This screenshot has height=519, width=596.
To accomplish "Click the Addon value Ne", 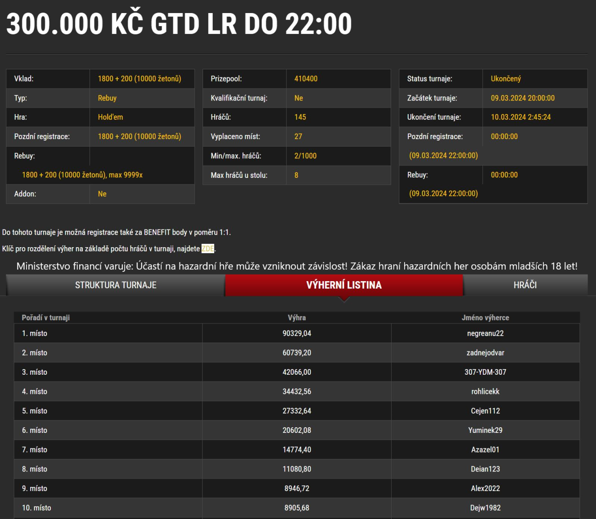I will pos(102,194).
